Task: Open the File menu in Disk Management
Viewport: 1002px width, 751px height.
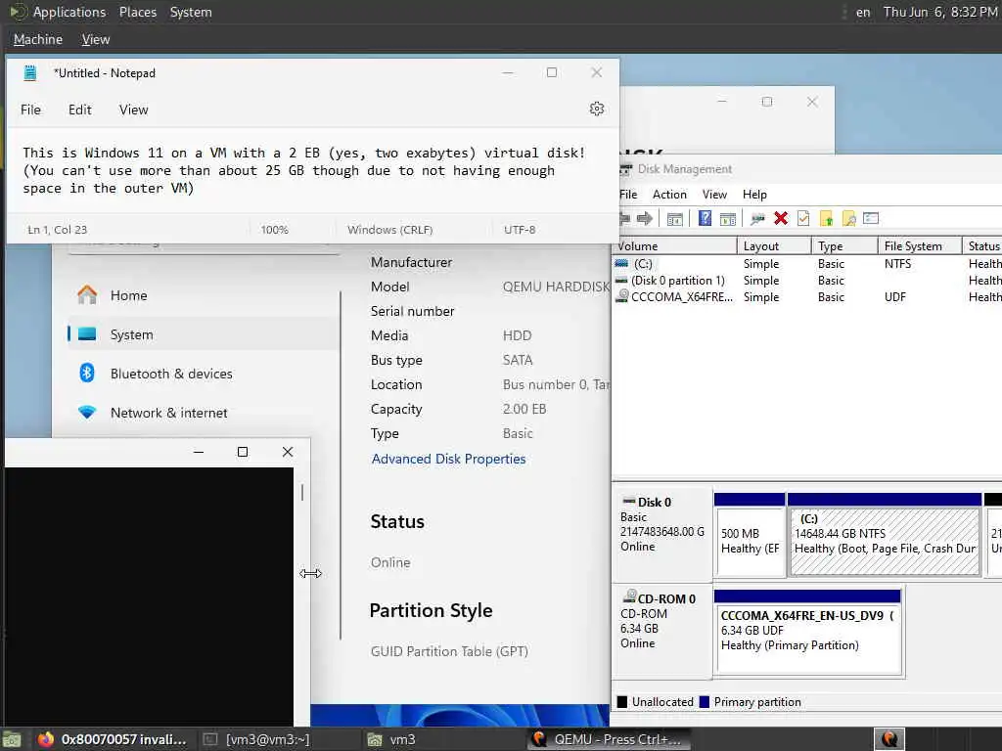Action: 628,195
